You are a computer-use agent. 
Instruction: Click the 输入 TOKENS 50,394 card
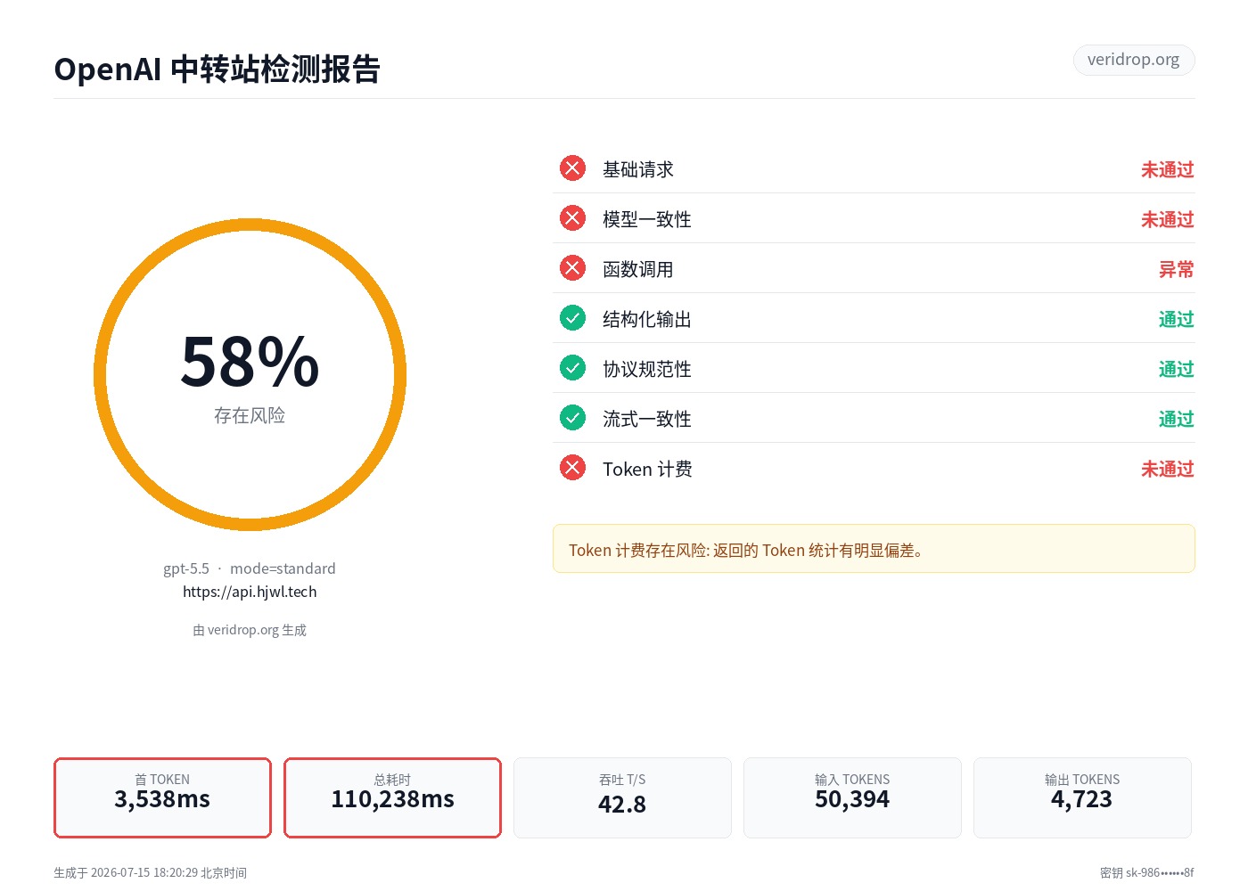(852, 797)
